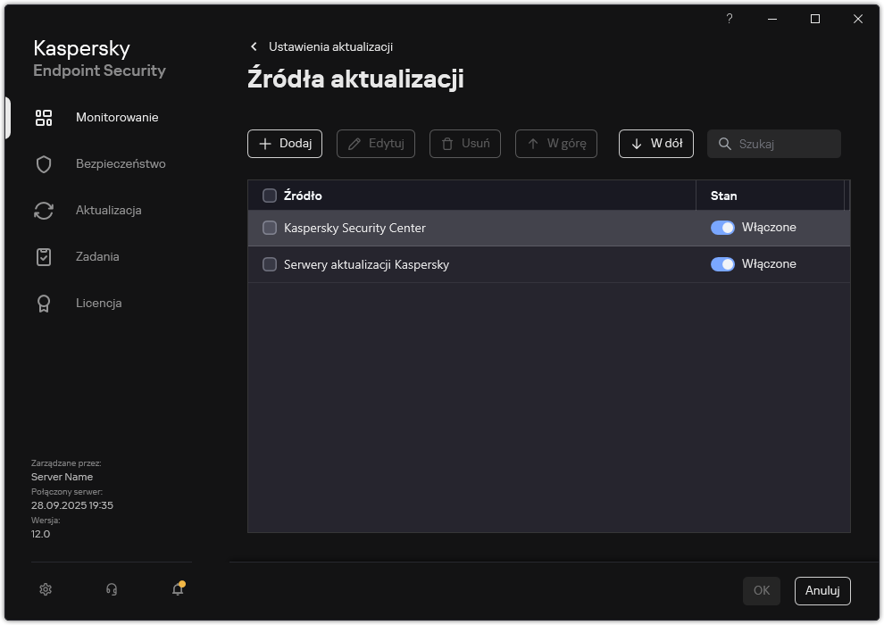Open the Aktualizacja sidebar section
Image resolution: width=884 pixels, height=625 pixels.
108,211
